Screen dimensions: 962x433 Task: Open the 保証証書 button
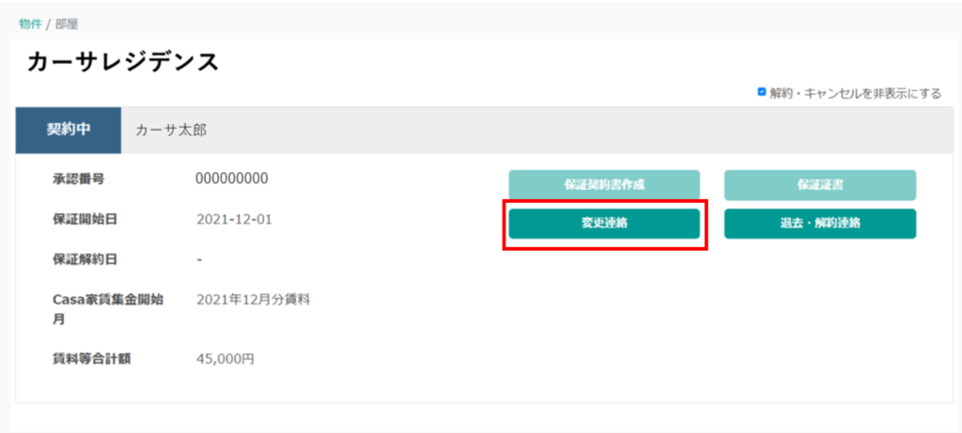[x=819, y=185]
